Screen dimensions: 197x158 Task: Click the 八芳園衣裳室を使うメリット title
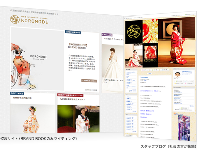coord(72,99)
